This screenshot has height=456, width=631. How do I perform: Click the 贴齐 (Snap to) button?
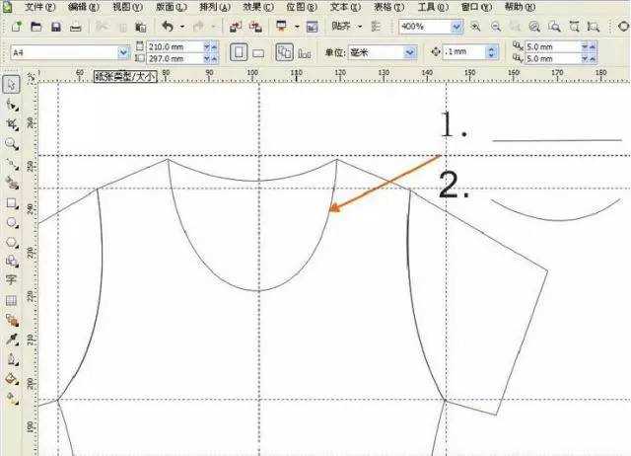[343, 27]
